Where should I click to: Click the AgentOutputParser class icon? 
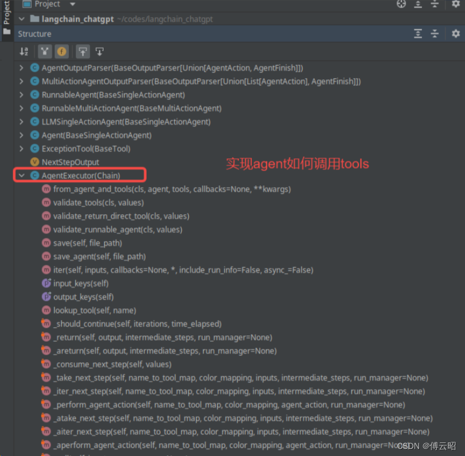35,68
